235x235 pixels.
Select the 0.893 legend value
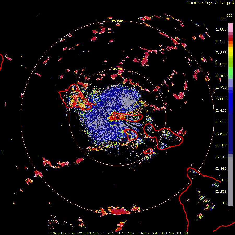221,52
